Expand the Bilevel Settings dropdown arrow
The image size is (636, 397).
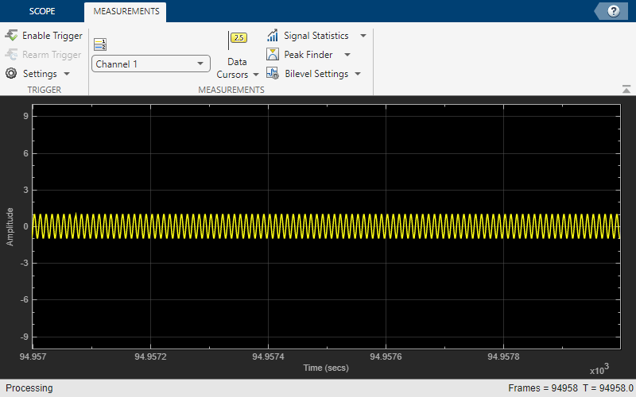click(x=358, y=74)
